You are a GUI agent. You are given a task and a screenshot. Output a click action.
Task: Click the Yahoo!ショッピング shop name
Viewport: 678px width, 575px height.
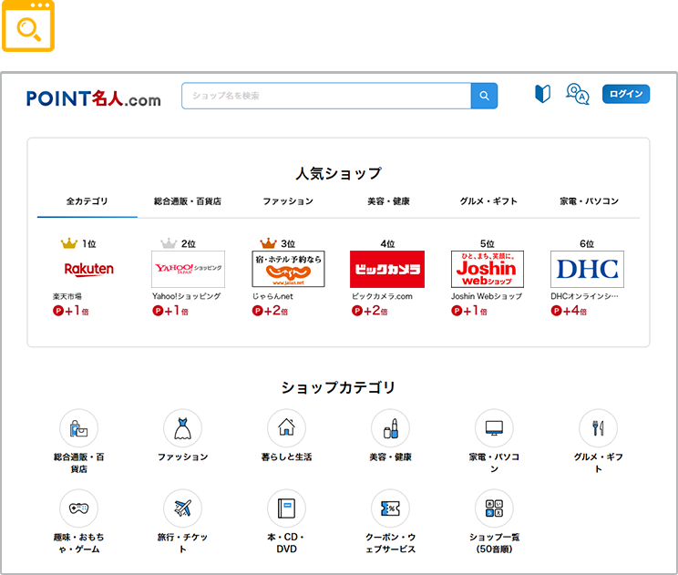(187, 296)
